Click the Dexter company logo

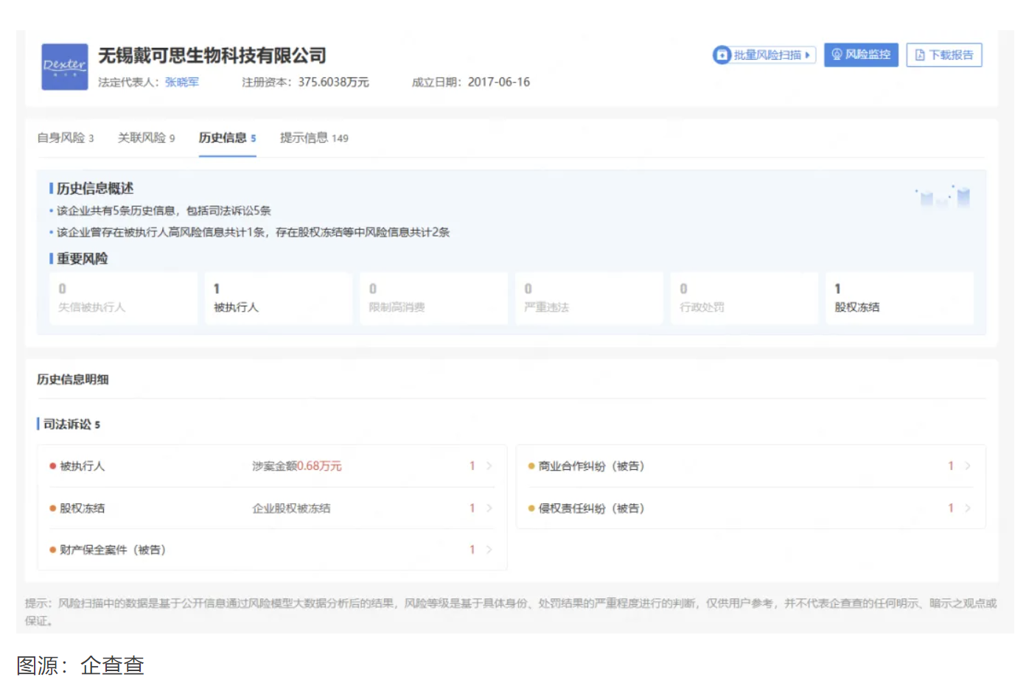point(65,67)
